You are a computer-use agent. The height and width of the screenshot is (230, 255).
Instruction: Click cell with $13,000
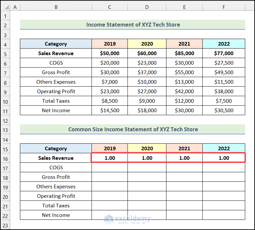point(184,82)
